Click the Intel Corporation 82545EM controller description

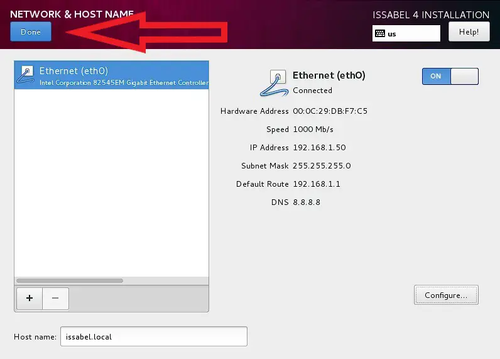click(124, 82)
